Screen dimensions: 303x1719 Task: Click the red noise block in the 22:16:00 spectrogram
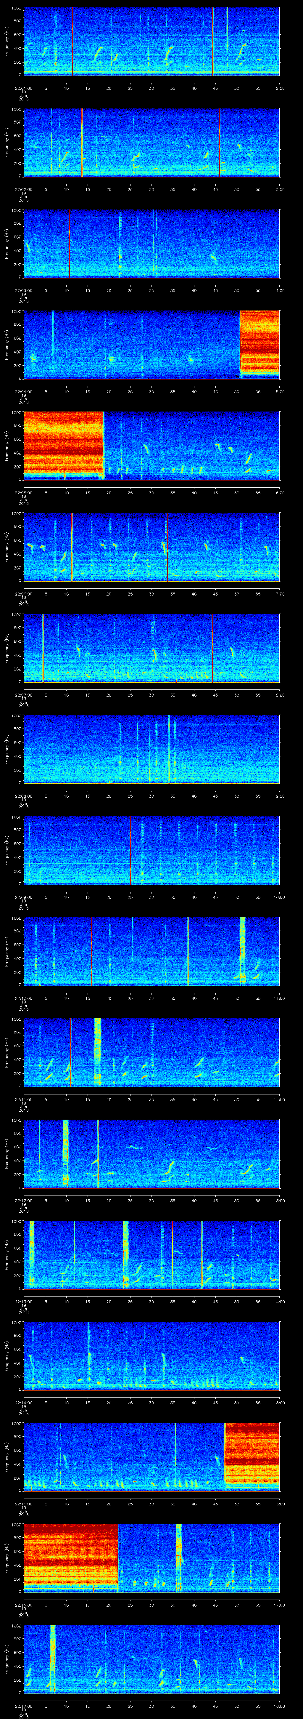(71, 1556)
